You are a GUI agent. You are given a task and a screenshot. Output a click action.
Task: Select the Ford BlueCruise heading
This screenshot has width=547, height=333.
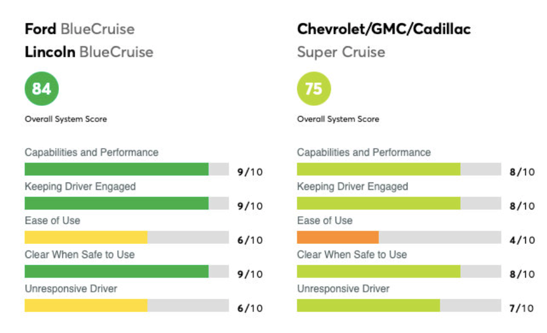[79, 29]
